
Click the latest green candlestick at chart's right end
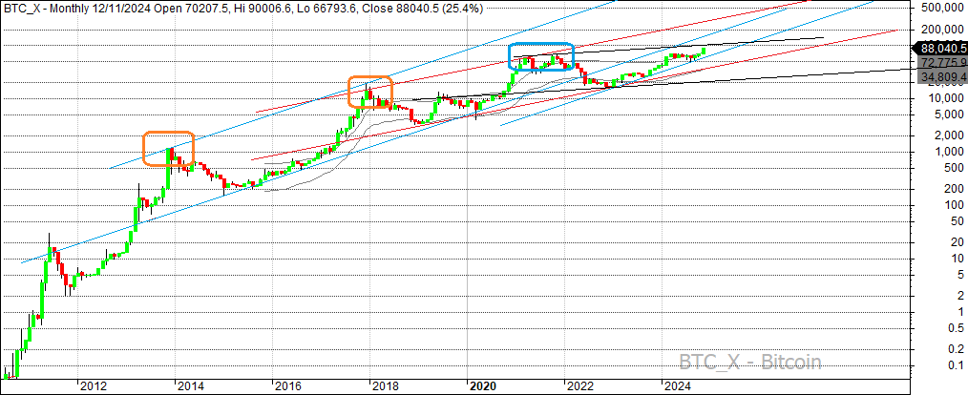pos(704,52)
